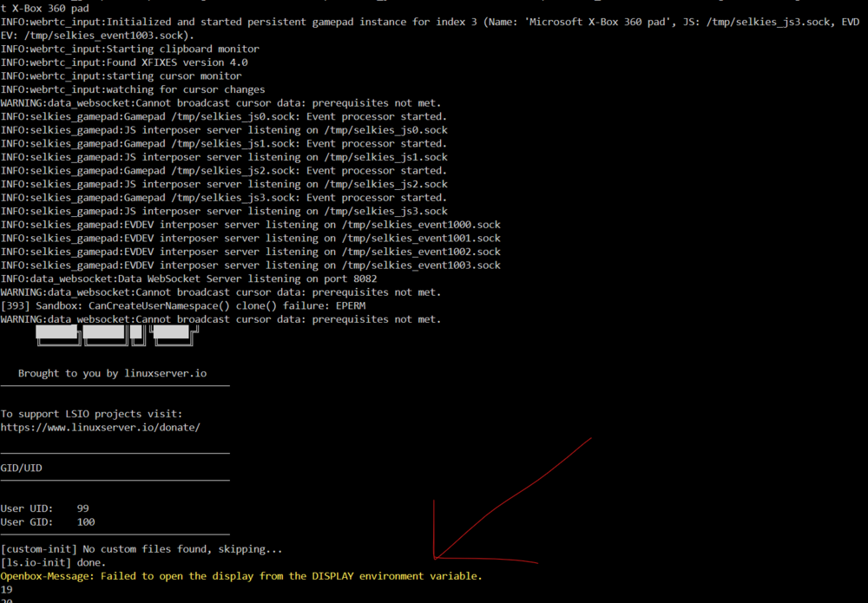Click the EVDEV selkies_event1003.sock listening line

coord(250,265)
